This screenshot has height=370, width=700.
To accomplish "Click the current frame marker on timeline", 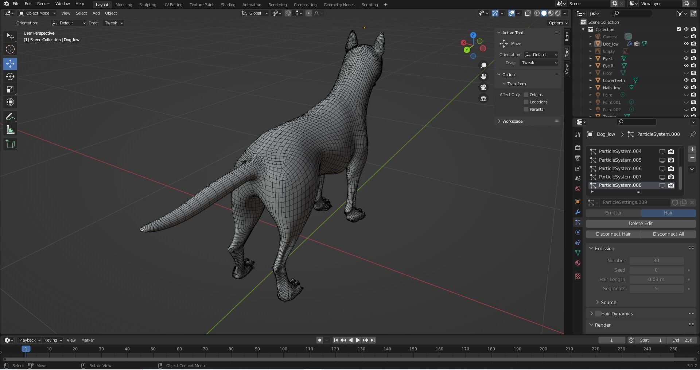I will click(26, 349).
